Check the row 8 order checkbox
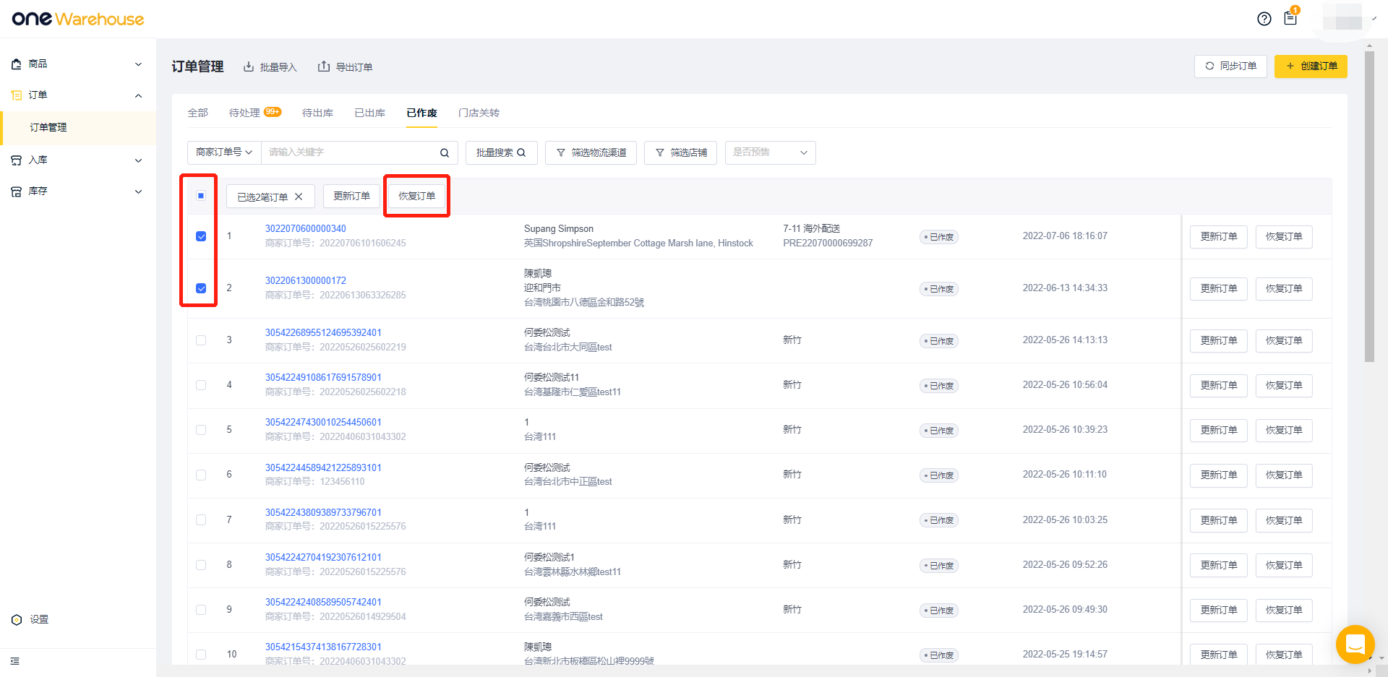 [201, 565]
